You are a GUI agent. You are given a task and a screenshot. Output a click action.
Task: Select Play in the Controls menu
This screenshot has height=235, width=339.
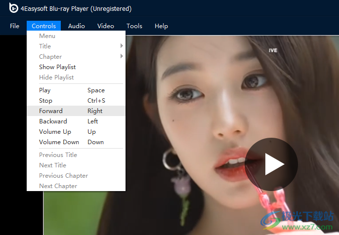76,90
